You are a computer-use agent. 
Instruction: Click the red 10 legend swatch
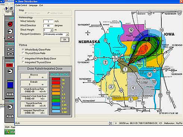(x=56, y=83)
